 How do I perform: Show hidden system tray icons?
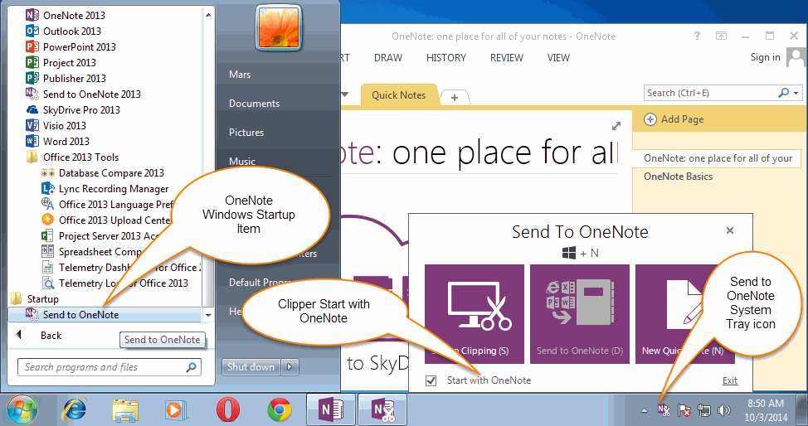tap(644, 410)
